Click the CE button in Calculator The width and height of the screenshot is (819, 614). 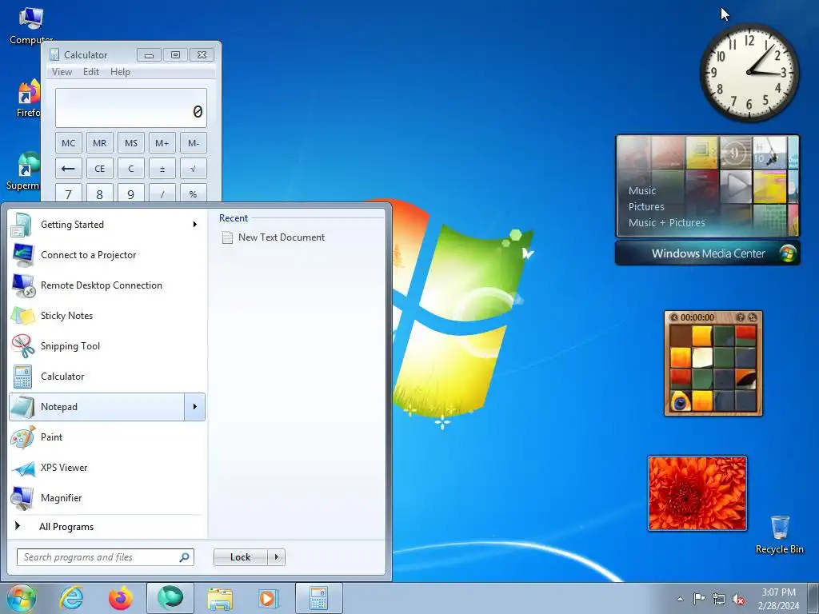pyautogui.click(x=100, y=169)
